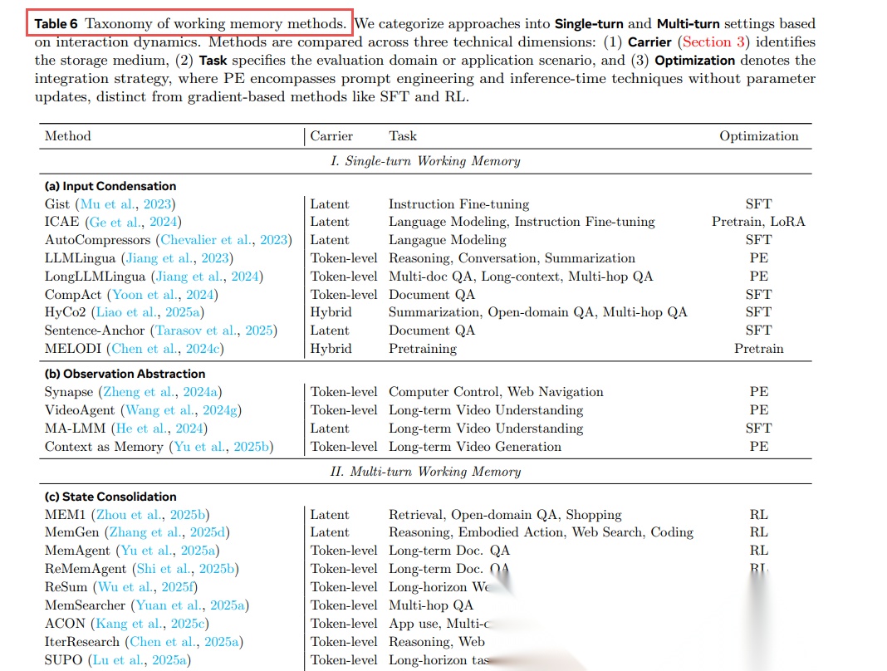Click 'Multi-doc QA, Long-context, Multi-hop QA' cell
The image size is (887, 671).
click(521, 276)
